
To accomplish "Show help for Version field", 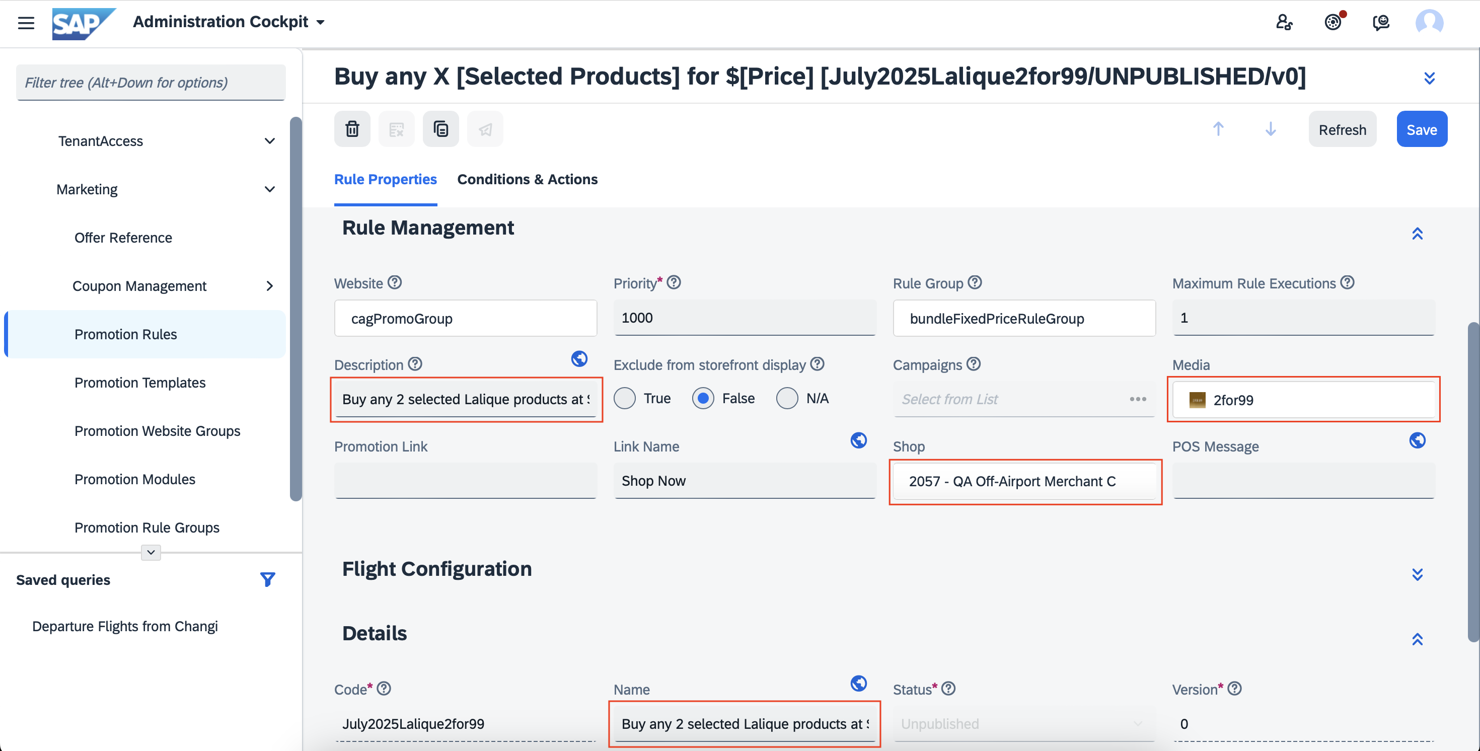I will pyautogui.click(x=1235, y=689).
